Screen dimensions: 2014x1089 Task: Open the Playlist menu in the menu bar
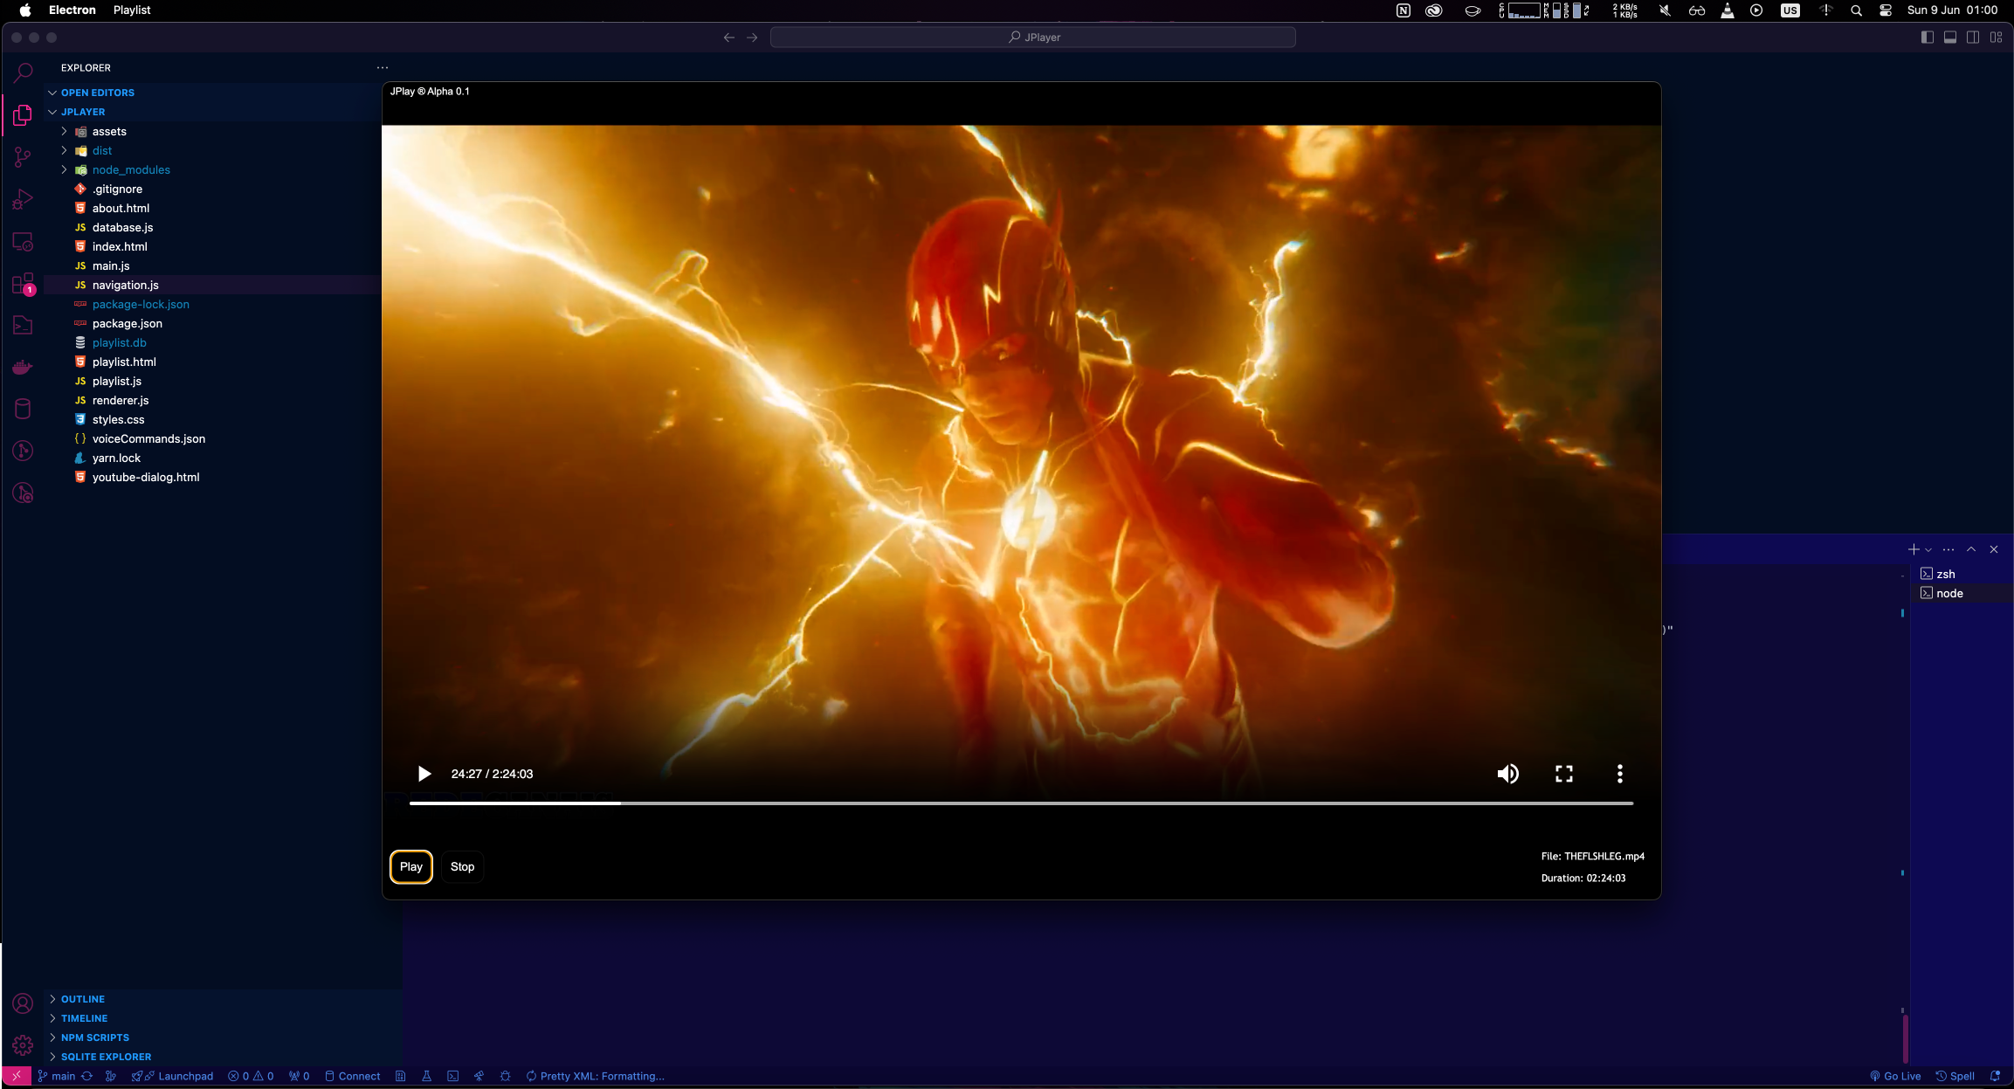pos(132,10)
